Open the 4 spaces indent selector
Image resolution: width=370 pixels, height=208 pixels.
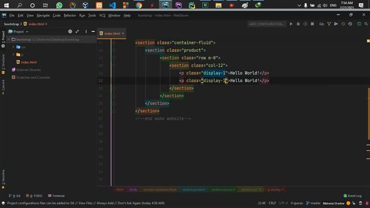click(x=297, y=203)
